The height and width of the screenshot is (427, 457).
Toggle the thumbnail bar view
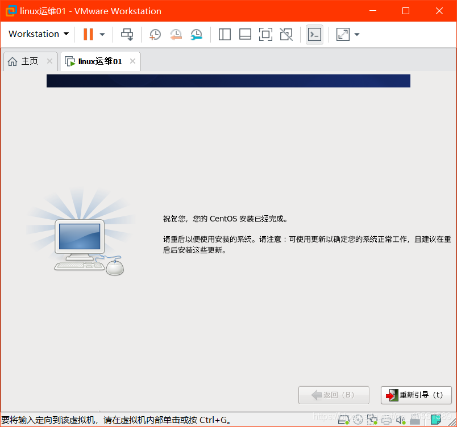click(245, 34)
